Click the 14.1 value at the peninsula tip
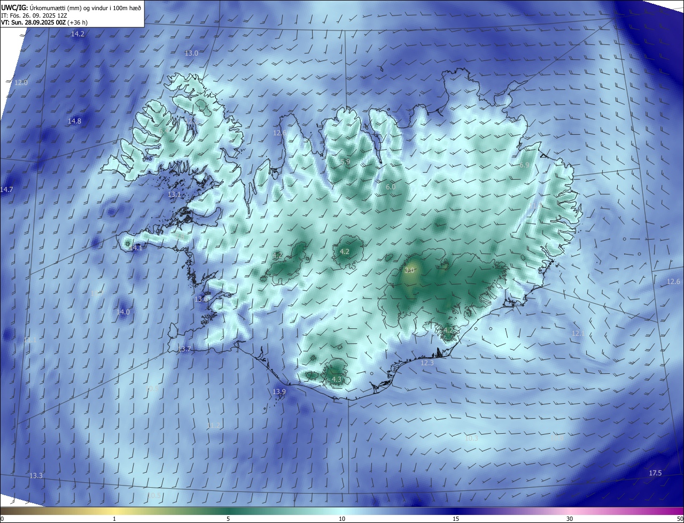The height and width of the screenshot is (523, 684). pos(136,248)
